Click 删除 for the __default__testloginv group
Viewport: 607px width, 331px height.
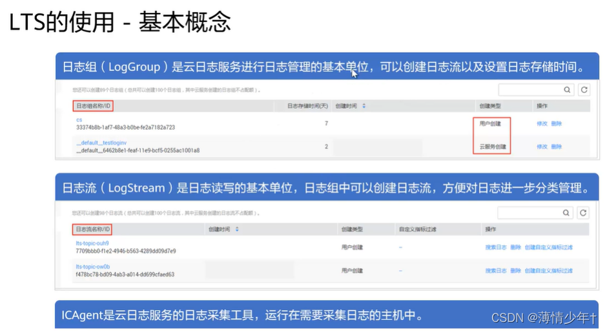556,147
